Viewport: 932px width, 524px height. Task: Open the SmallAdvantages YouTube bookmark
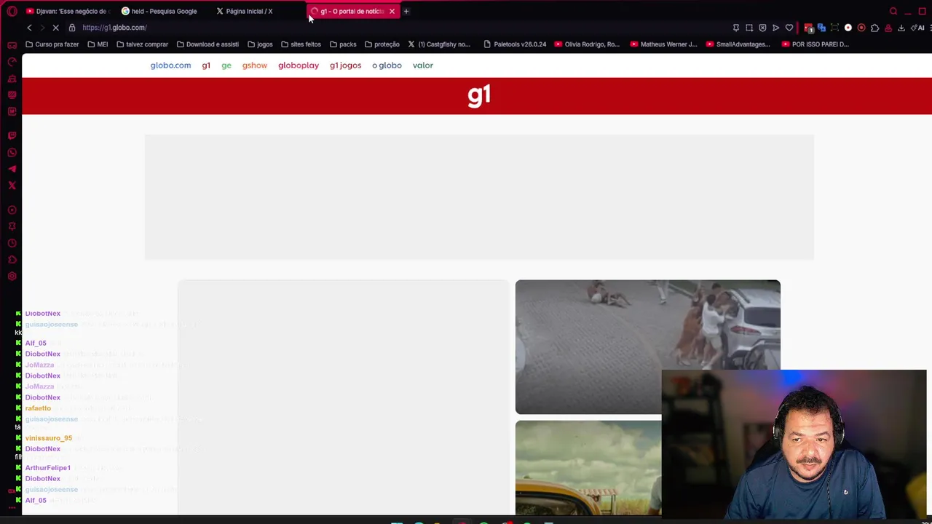point(738,44)
